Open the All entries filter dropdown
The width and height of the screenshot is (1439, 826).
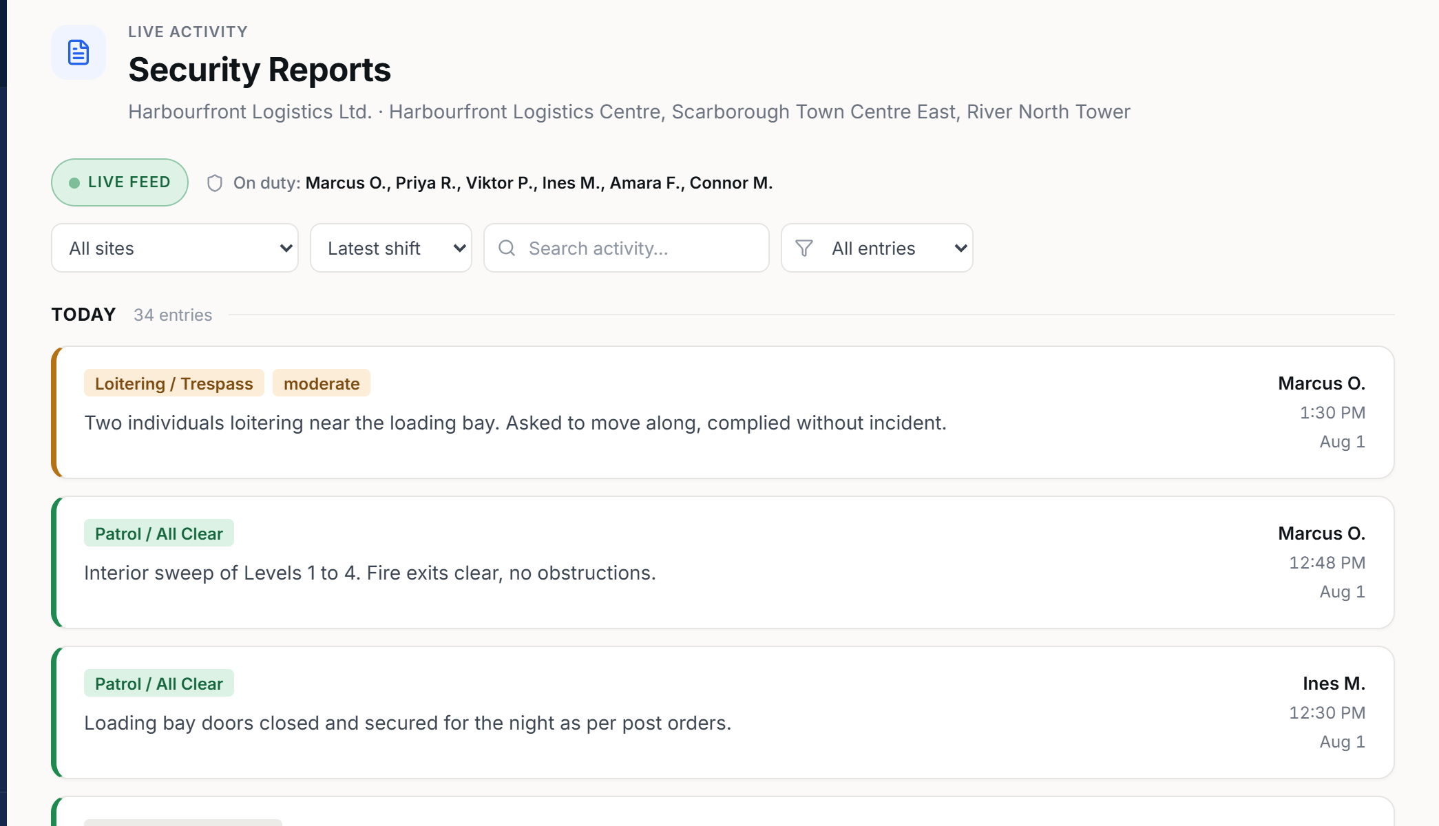(877, 248)
